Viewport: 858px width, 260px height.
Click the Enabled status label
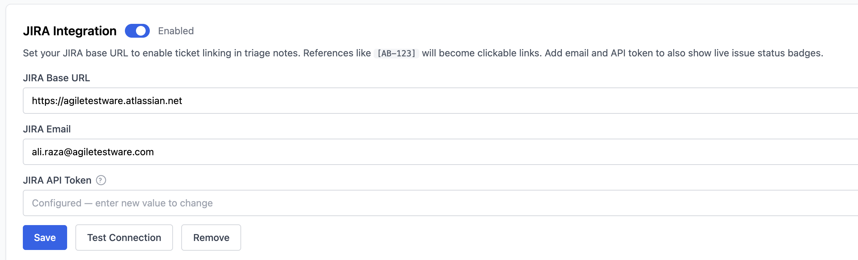pos(176,31)
